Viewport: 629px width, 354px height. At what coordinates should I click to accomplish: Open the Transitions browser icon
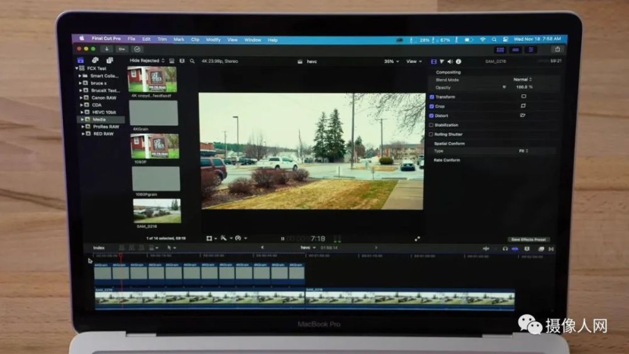point(552,249)
